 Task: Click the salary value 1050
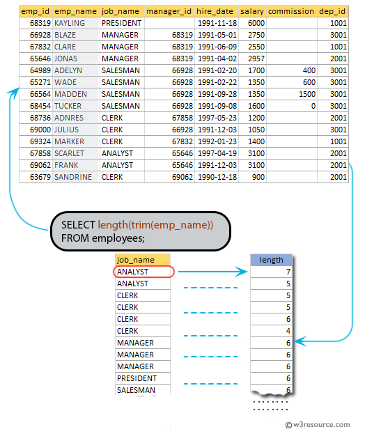point(252,130)
